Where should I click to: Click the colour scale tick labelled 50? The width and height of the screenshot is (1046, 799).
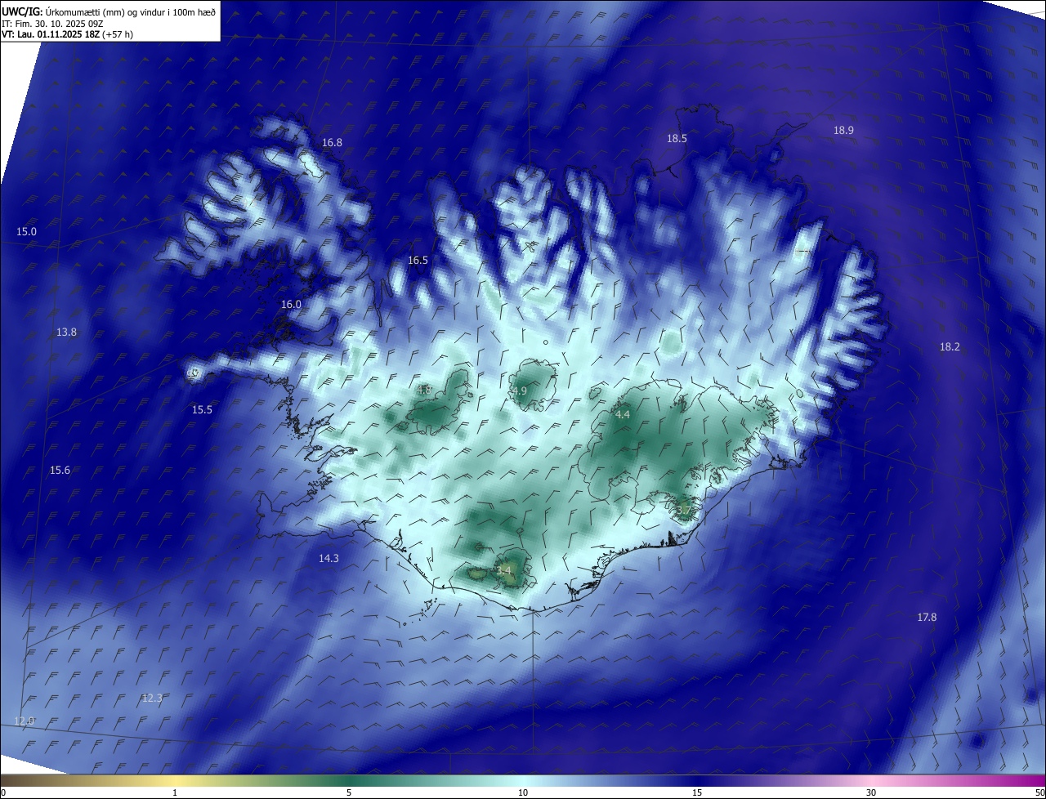(x=1039, y=792)
